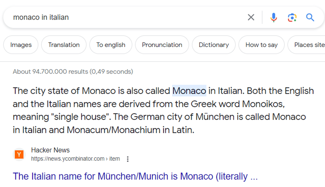Clear the search query with the X icon
Image resolution: width=325 pixels, height=187 pixels.
[251, 17]
